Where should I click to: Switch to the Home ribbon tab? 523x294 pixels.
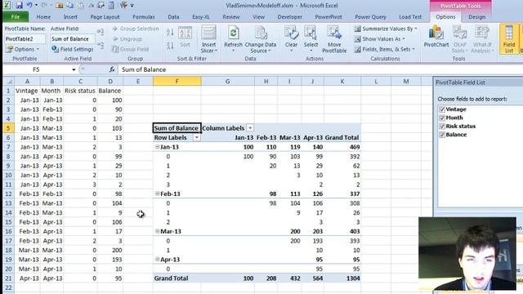pos(43,16)
